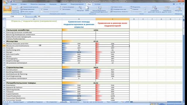Save the workbook from Quick Access toolbar
The width and height of the screenshot is (187, 105).
click(11, 1)
